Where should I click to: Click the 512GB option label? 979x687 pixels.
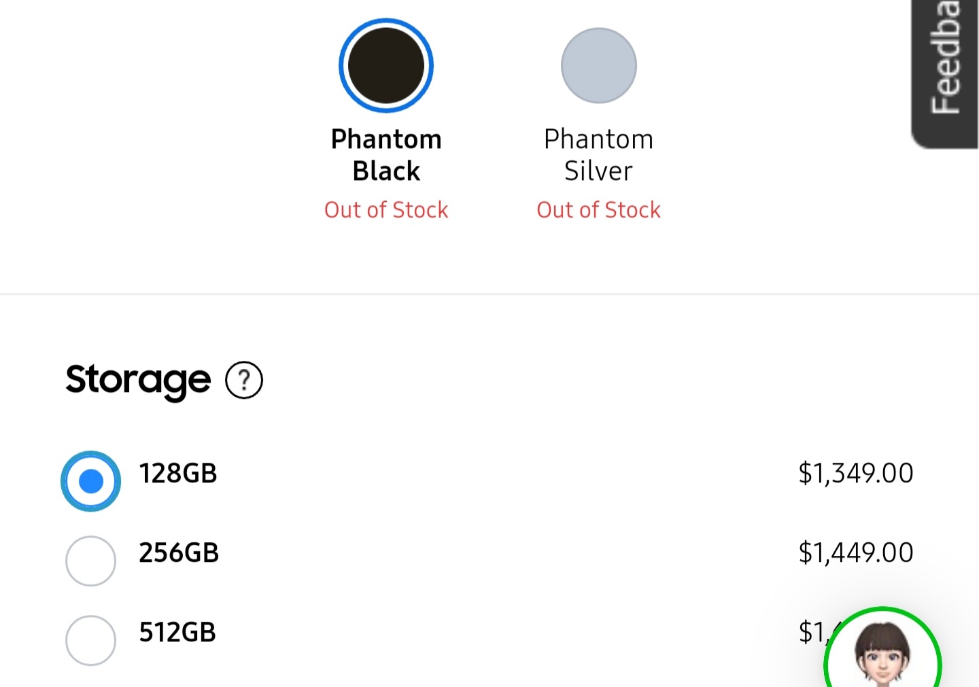tap(177, 632)
